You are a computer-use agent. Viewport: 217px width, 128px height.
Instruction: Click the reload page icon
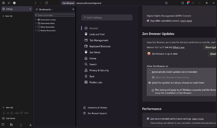point(46,3)
